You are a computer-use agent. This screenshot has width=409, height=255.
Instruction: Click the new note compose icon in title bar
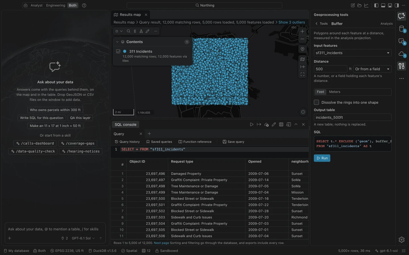(x=353, y=5)
